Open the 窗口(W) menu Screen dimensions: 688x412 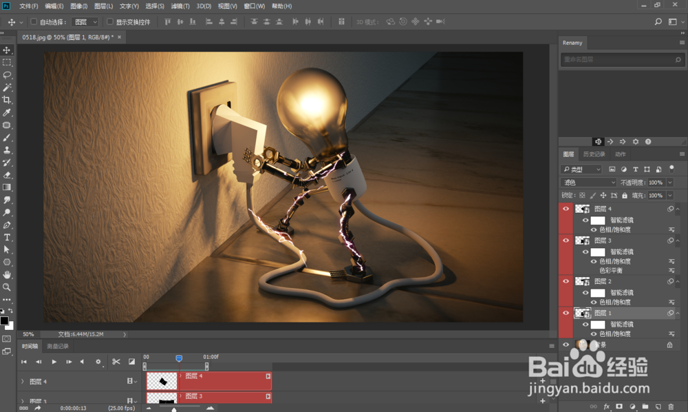255,6
